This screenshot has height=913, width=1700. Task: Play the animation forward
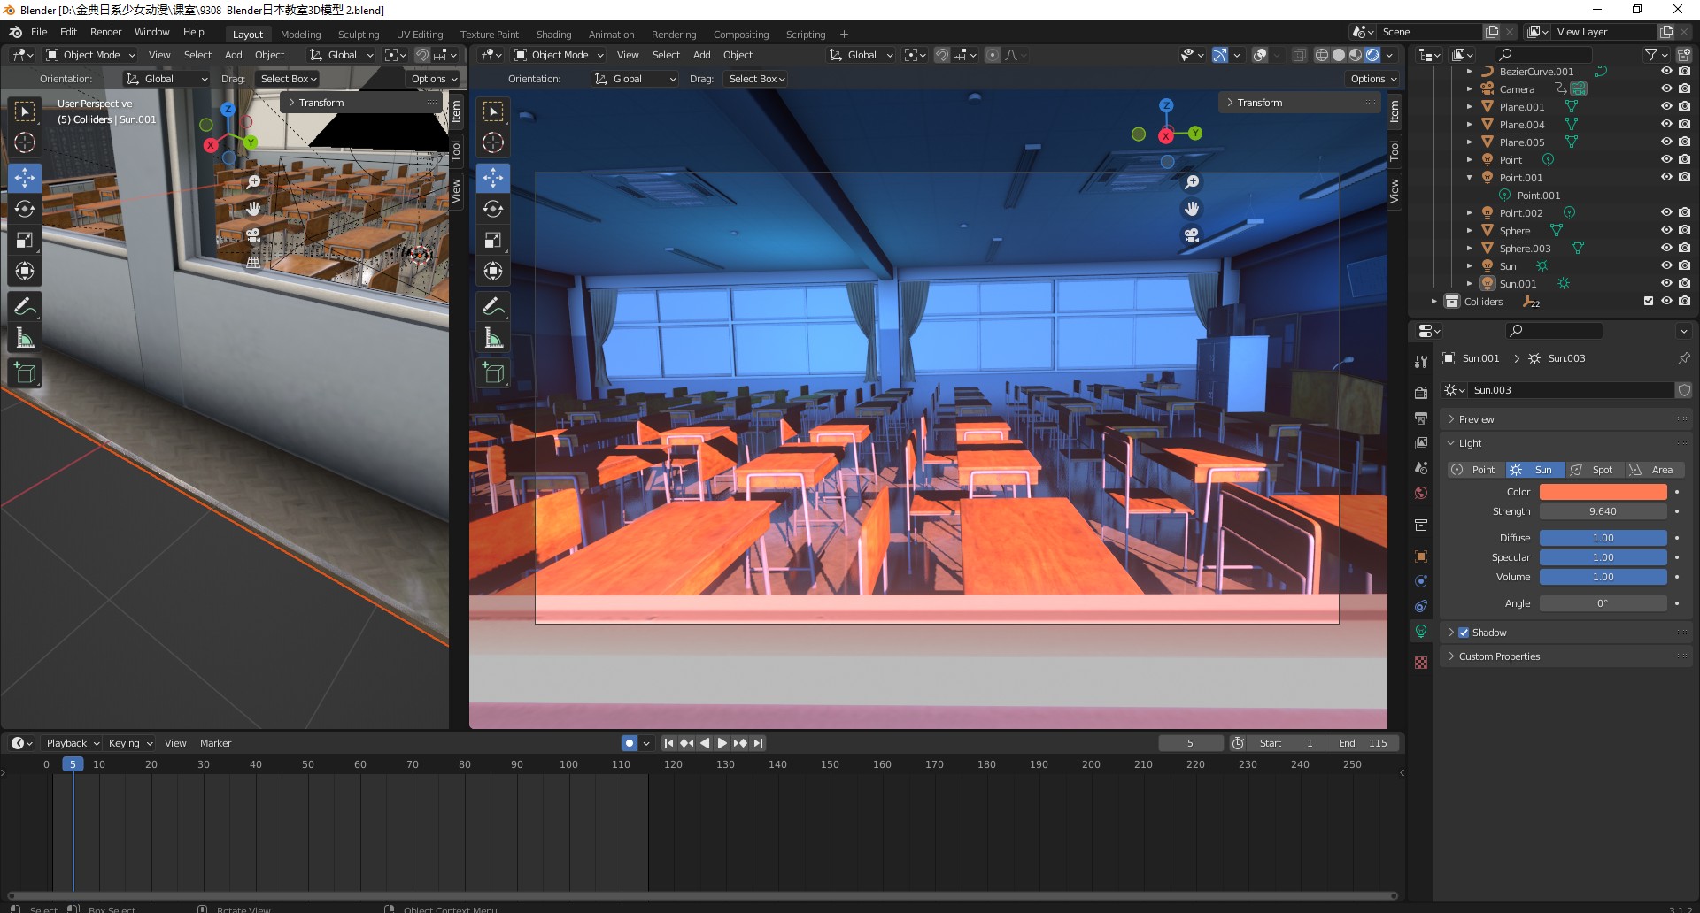[722, 743]
